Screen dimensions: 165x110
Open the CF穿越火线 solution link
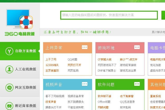pos(105,59)
